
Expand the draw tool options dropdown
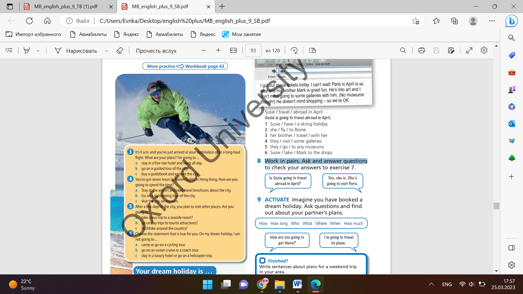[107, 51]
